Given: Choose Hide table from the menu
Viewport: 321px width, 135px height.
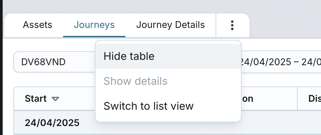Looking at the screenshot, I should point(129,56).
